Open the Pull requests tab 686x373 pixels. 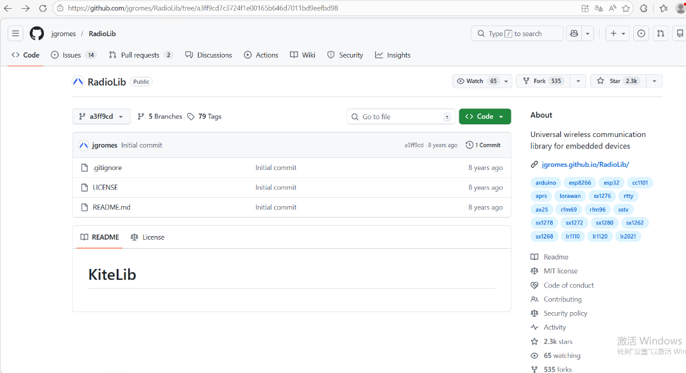140,55
